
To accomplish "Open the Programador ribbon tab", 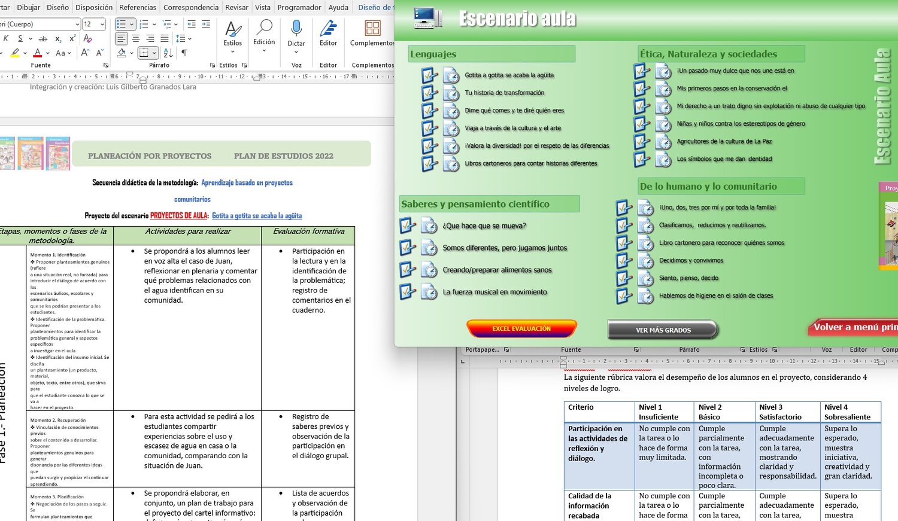I will [x=300, y=7].
